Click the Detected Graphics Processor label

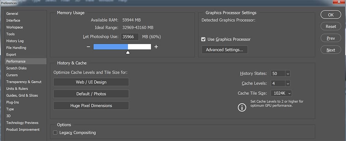228,20
